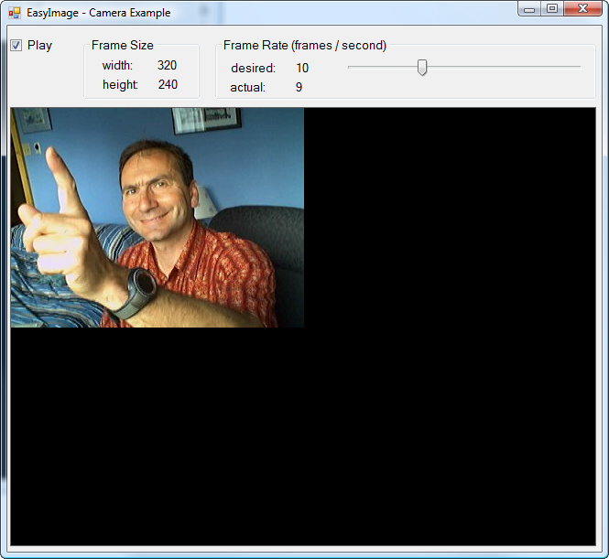Click the webcam video frame
This screenshot has height=559, width=609.
[158, 218]
